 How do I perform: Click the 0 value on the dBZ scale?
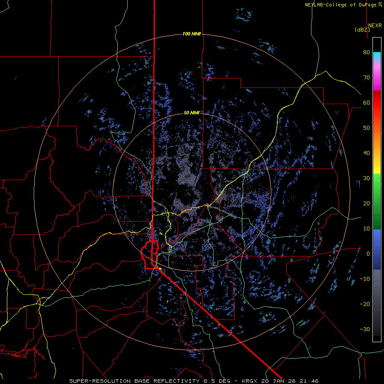(x=368, y=254)
